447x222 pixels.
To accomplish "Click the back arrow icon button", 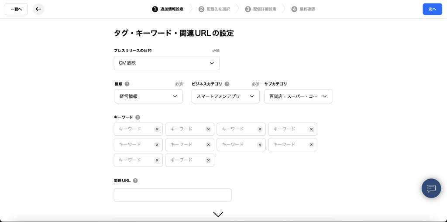I will pyautogui.click(x=38, y=9).
